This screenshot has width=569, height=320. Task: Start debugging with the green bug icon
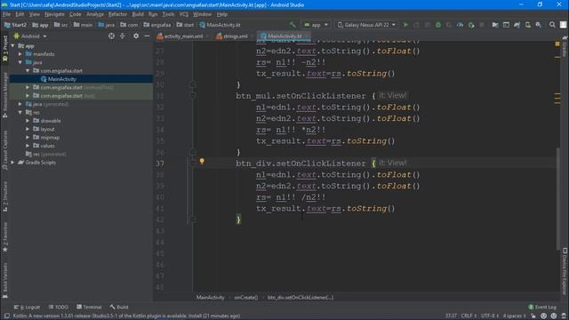438,25
